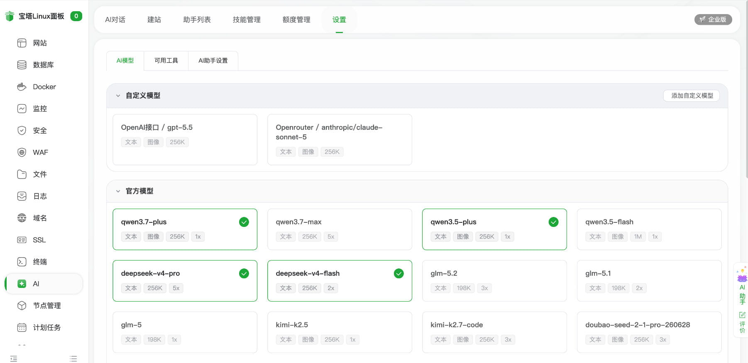The image size is (748, 363).
Task: Open the 域名 globe icon
Action: click(22, 218)
